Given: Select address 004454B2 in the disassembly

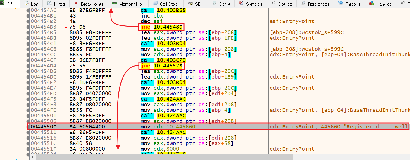Looking at the screenshot, I should coord(43,21).
